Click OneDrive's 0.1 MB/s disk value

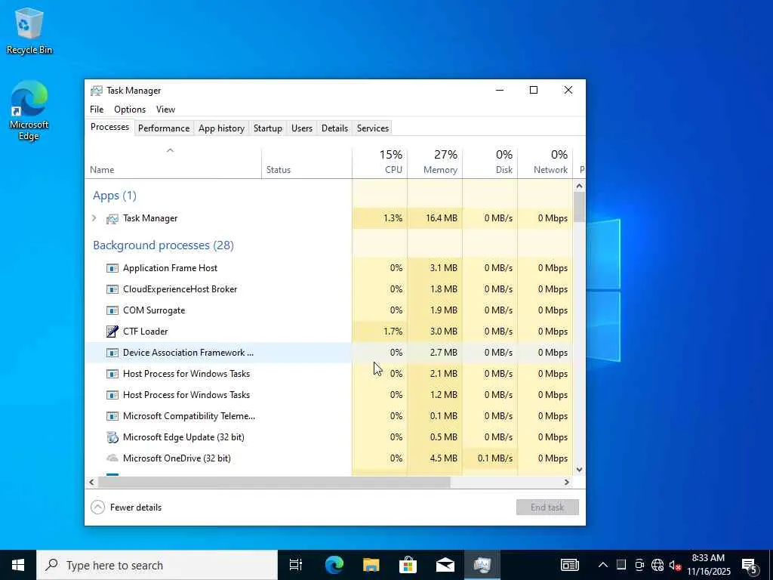point(495,458)
